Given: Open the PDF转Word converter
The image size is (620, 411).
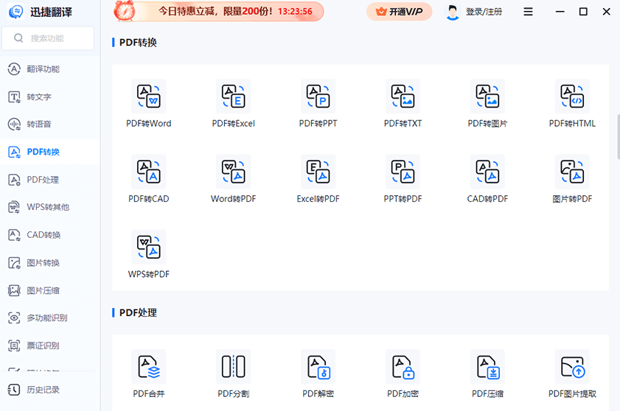Looking at the screenshot, I should click(x=149, y=104).
